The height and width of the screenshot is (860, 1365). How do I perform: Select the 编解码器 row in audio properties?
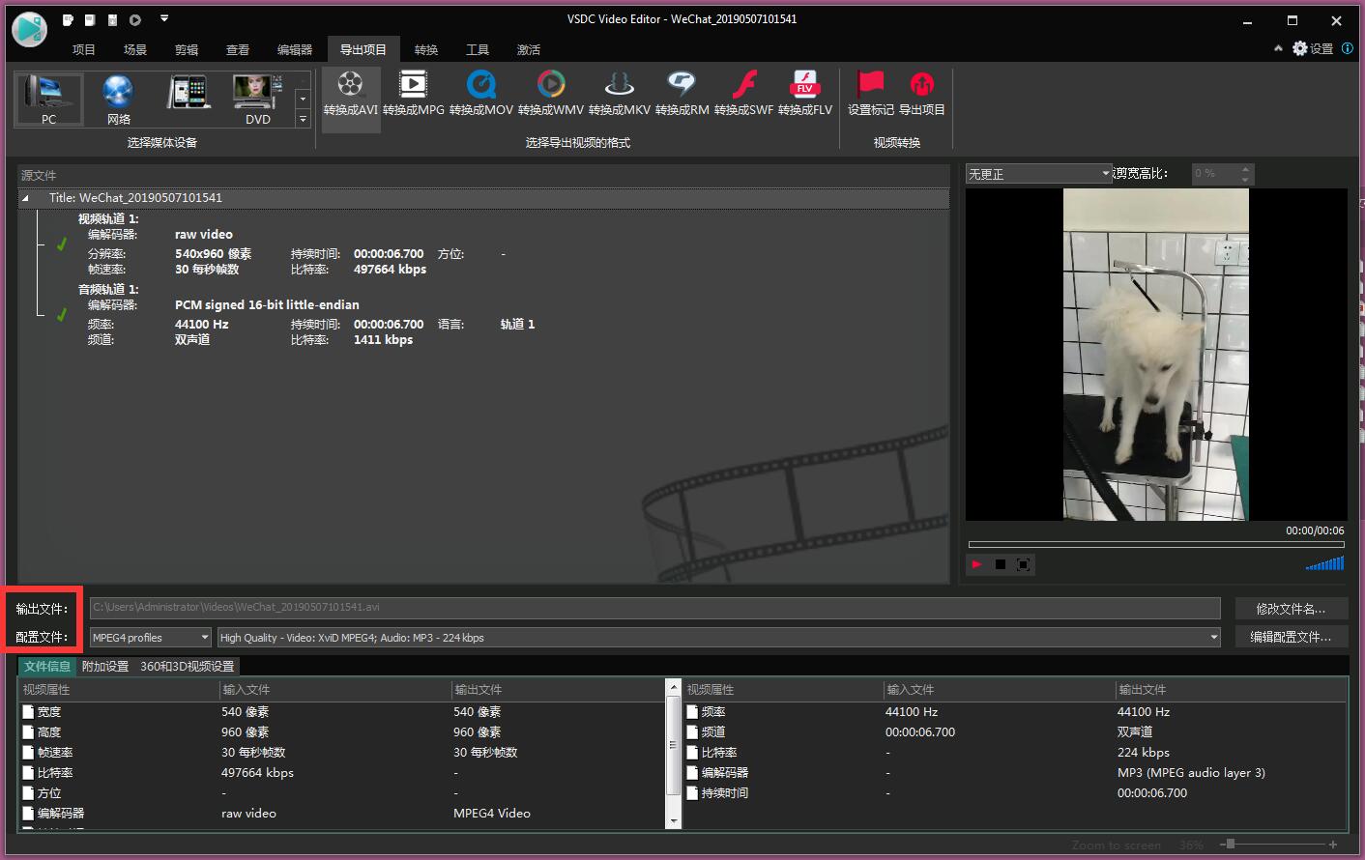[1015, 773]
